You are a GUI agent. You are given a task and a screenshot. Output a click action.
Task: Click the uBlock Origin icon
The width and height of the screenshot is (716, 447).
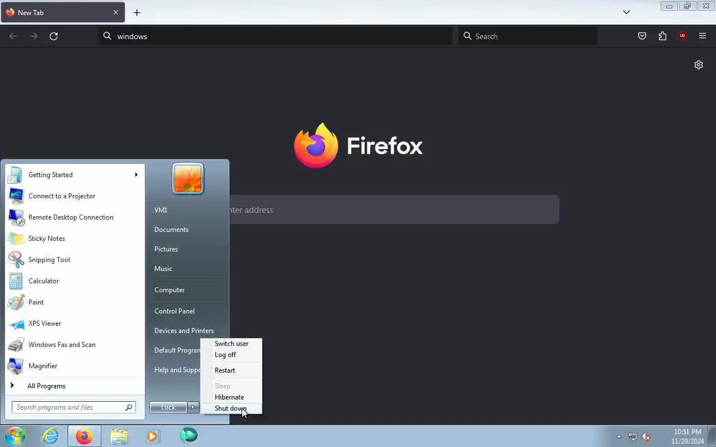tap(682, 36)
